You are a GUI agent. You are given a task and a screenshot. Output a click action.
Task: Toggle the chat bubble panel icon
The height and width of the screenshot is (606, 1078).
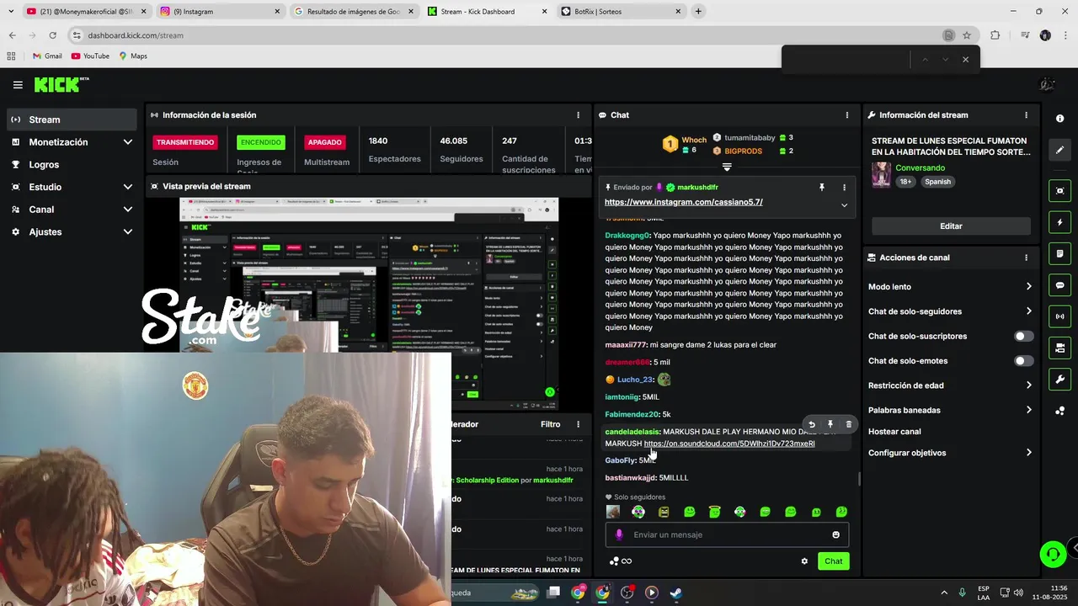coord(1059,285)
